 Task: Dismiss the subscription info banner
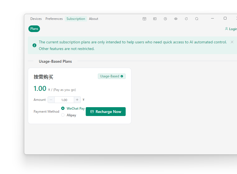tap(232, 42)
